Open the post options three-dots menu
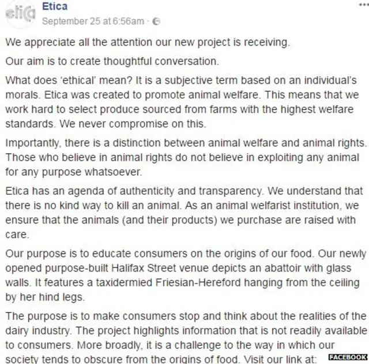Viewport: 369px width, 364px height. (x=363, y=5)
